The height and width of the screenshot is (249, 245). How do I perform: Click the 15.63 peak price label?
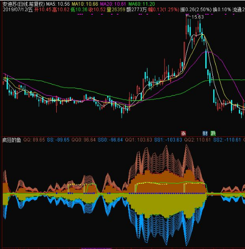[x=198, y=17]
